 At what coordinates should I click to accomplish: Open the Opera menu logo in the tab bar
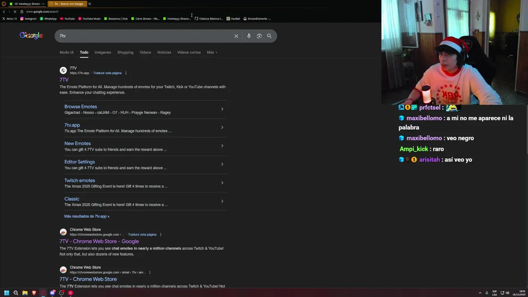click(x=4, y=4)
